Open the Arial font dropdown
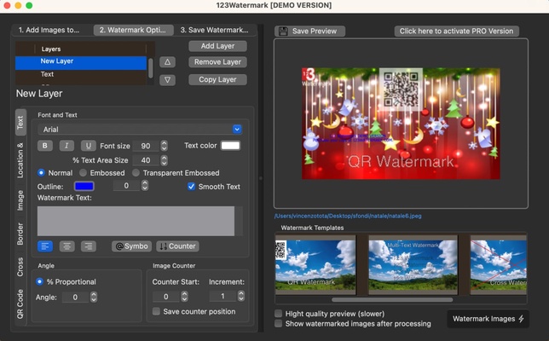 [237, 130]
